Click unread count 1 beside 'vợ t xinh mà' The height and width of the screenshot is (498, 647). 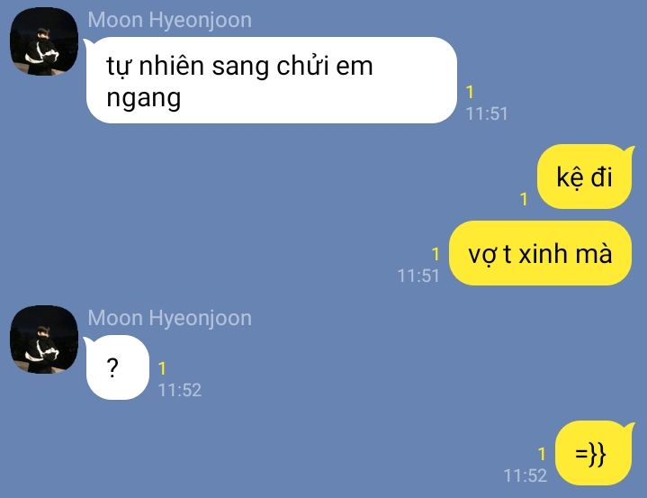click(x=436, y=254)
